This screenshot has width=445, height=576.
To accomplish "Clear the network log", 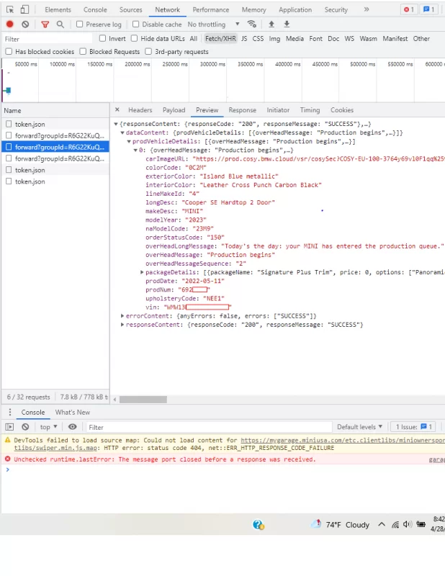I will [25, 24].
